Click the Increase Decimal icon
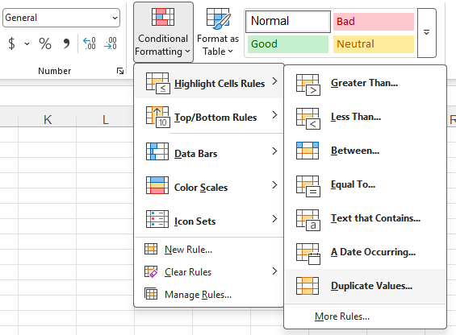This screenshot has width=456, height=335. (90, 43)
